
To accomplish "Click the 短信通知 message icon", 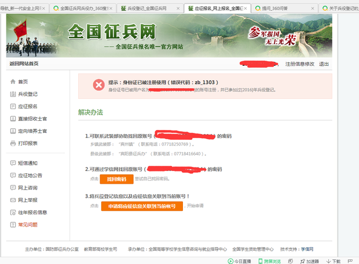I will pos(13,163).
